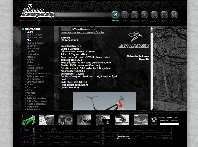The width and height of the screenshot is (198, 147).
Task: Open the bazar provencal icon
Action: tap(154, 15)
